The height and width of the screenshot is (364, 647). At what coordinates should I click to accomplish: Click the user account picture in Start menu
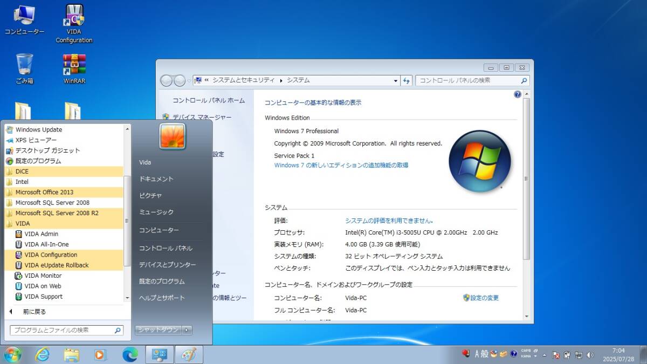[x=172, y=136]
